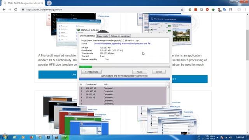The image size is (249, 140).
Task: Switch to the Speed Limiter tab
Action: 103,36
